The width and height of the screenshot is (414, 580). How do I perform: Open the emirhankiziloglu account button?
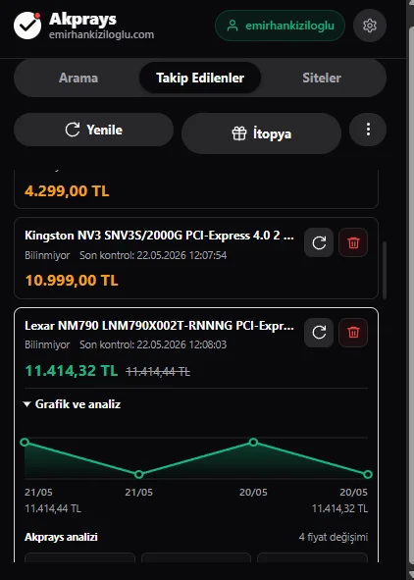click(x=281, y=26)
